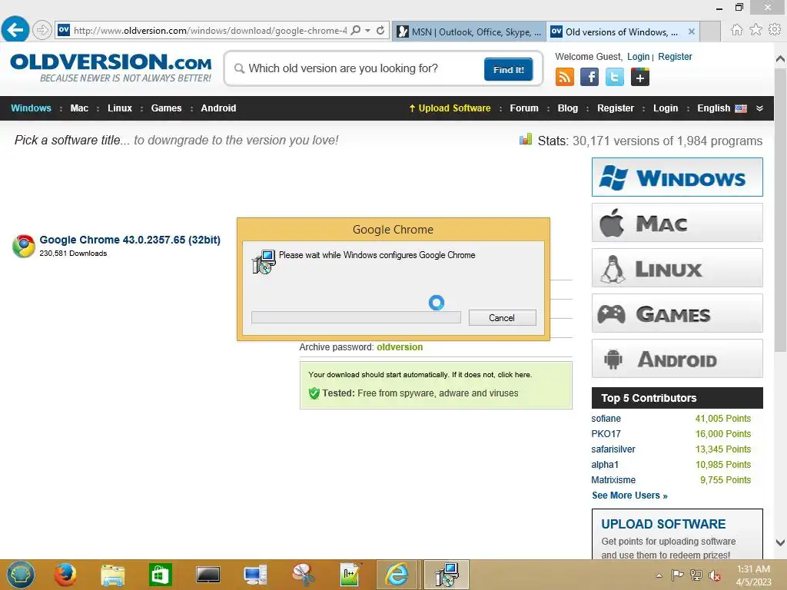This screenshot has width=787, height=590.
Task: Click the address bar search magnifier icon
Action: [x=355, y=30]
